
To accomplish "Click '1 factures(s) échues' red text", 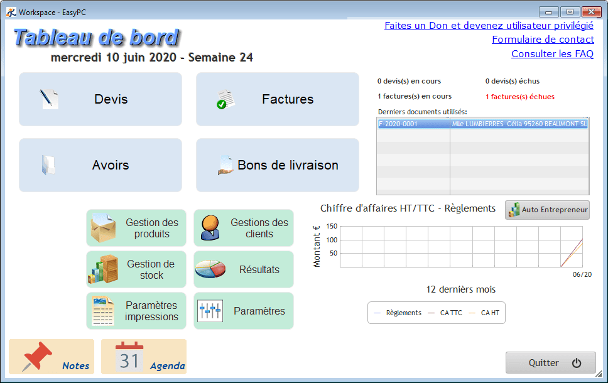I will 520,97.
